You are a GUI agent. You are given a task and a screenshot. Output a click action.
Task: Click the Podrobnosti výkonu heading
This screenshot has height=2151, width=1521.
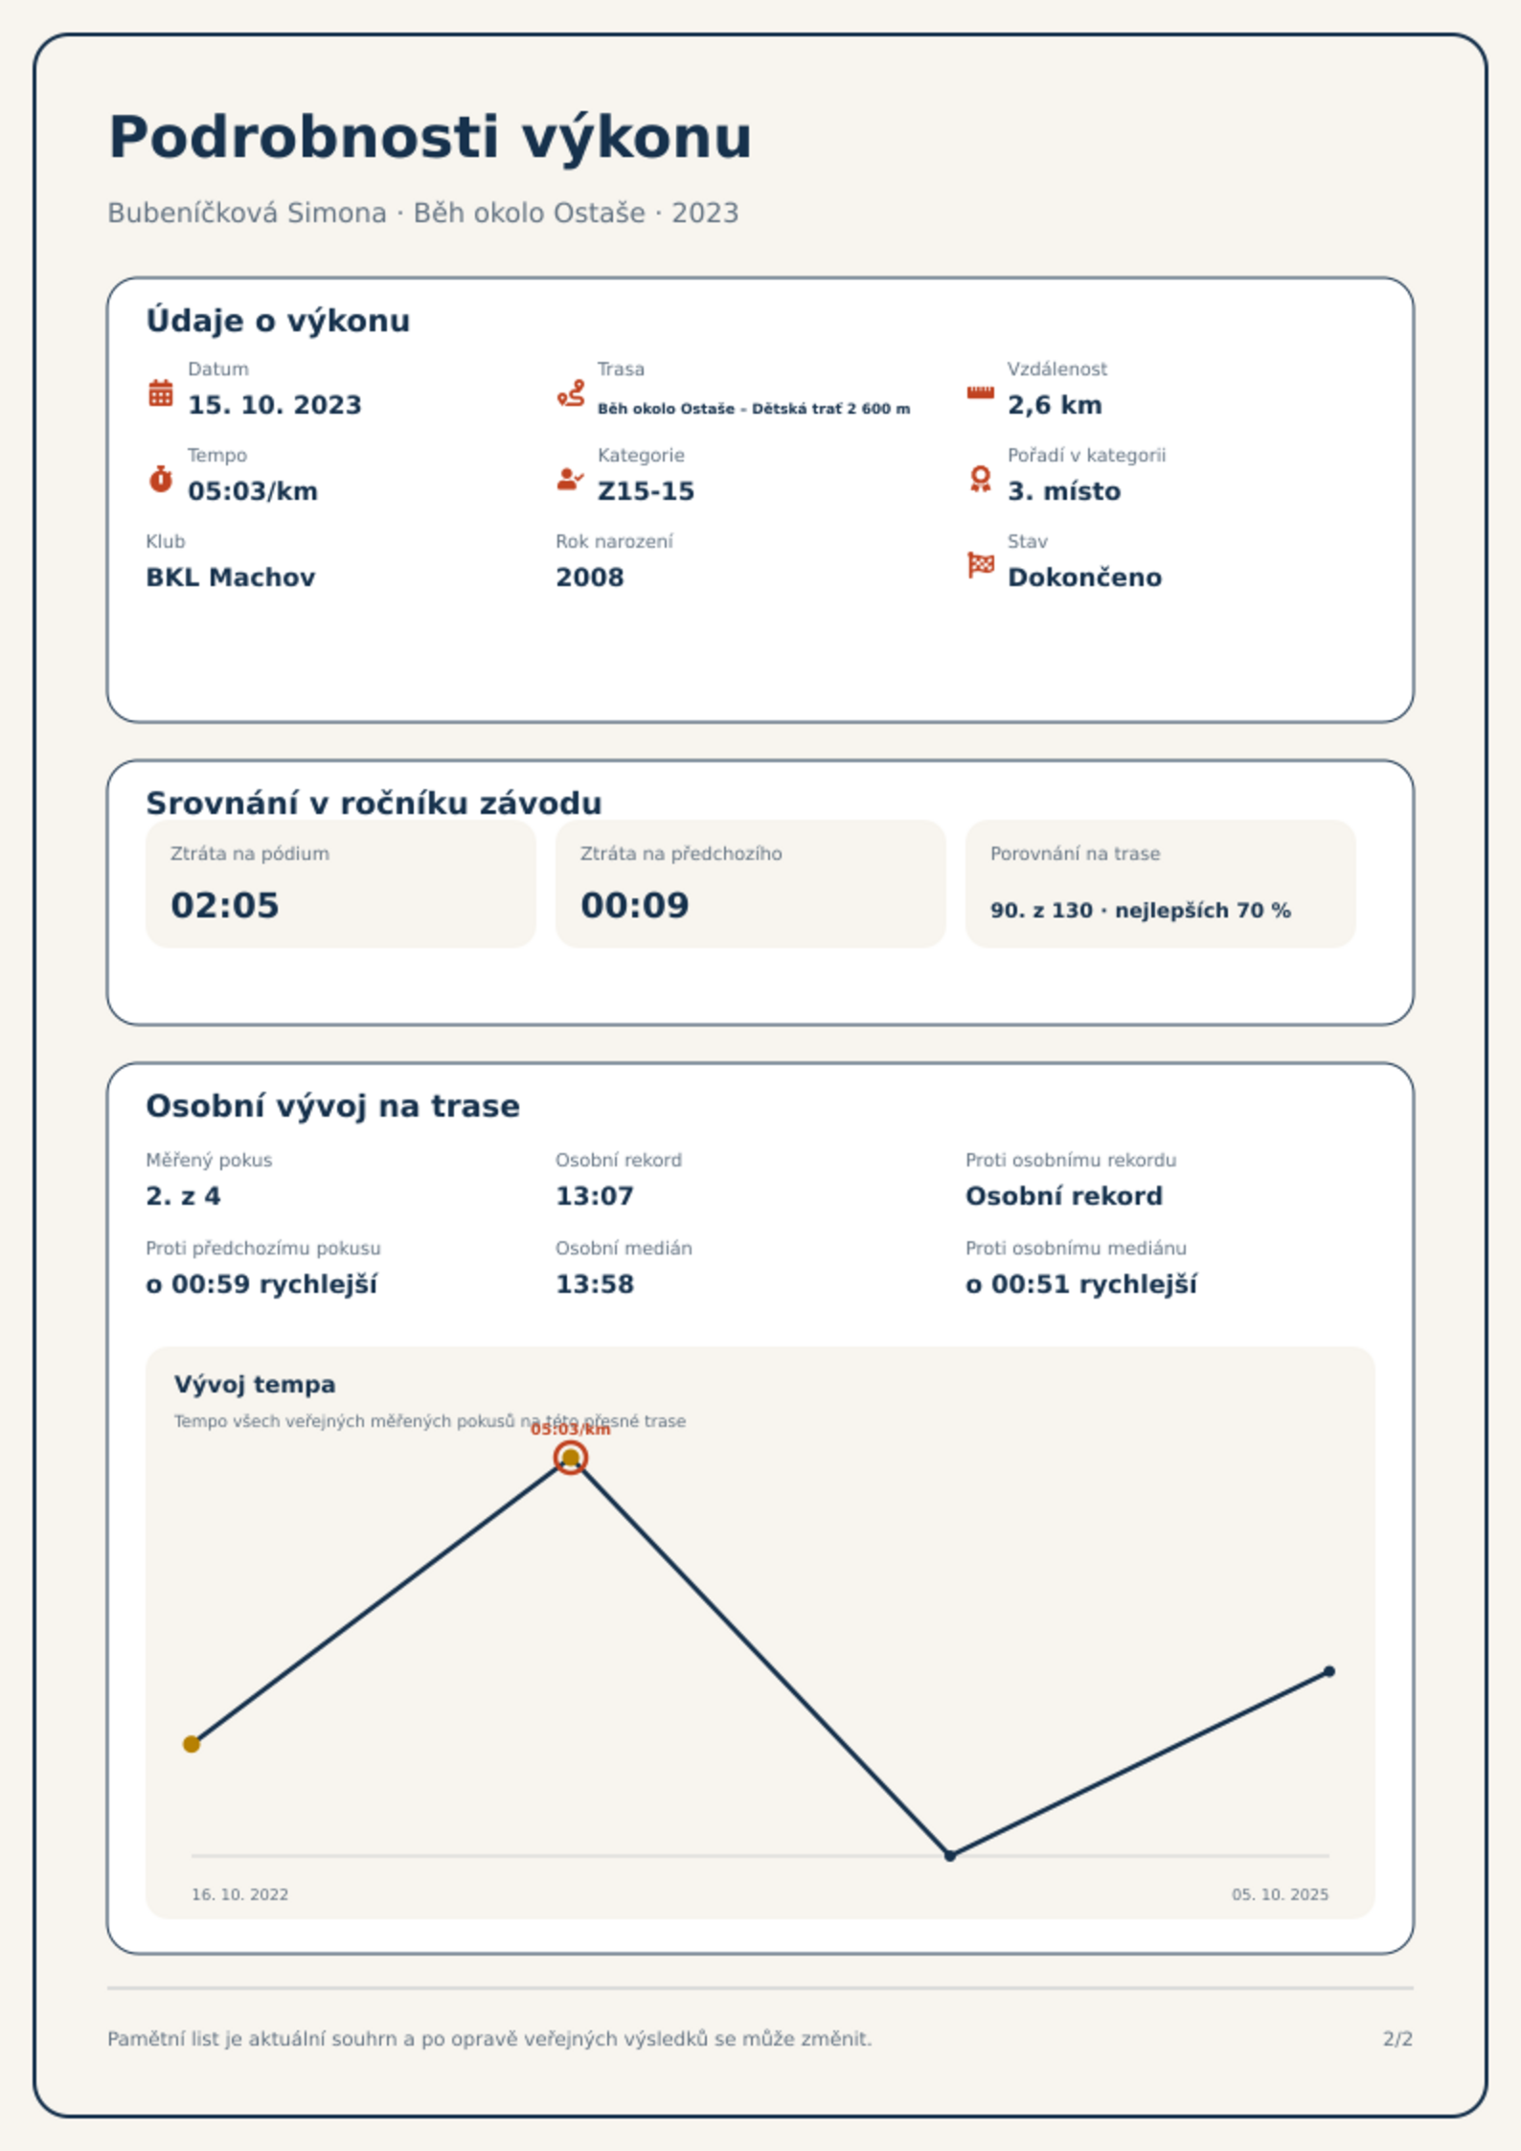pos(430,137)
